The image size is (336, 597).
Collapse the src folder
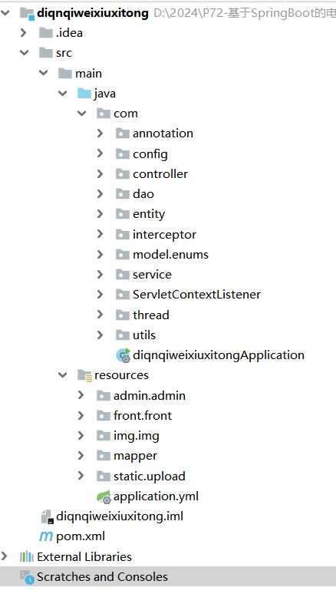point(25,52)
